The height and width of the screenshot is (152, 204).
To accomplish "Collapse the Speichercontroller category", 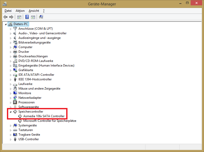I will tap(11, 112).
